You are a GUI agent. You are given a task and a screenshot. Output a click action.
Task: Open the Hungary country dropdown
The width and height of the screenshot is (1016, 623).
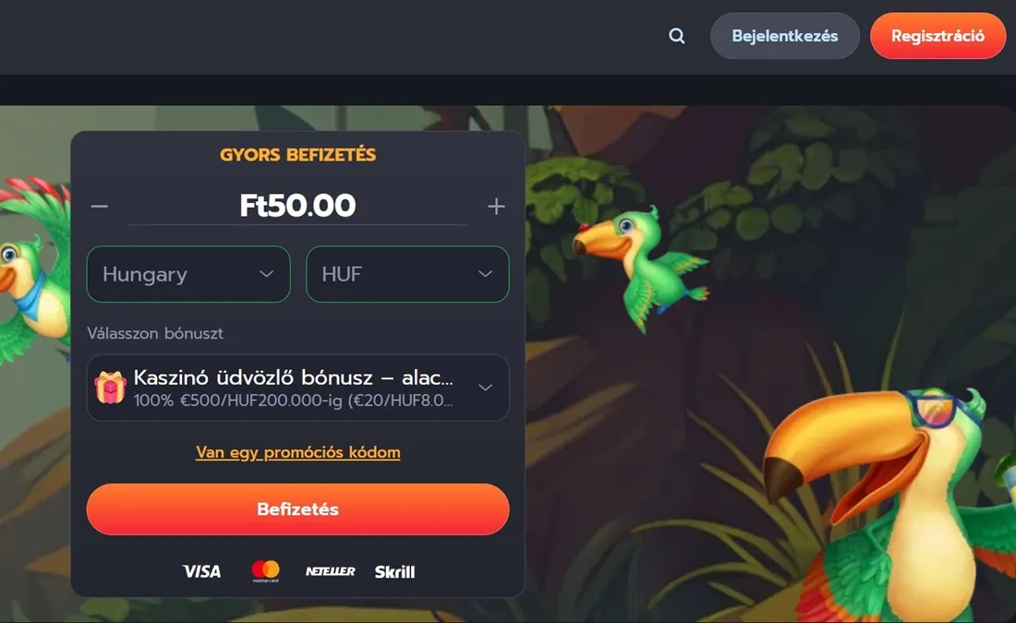188,274
